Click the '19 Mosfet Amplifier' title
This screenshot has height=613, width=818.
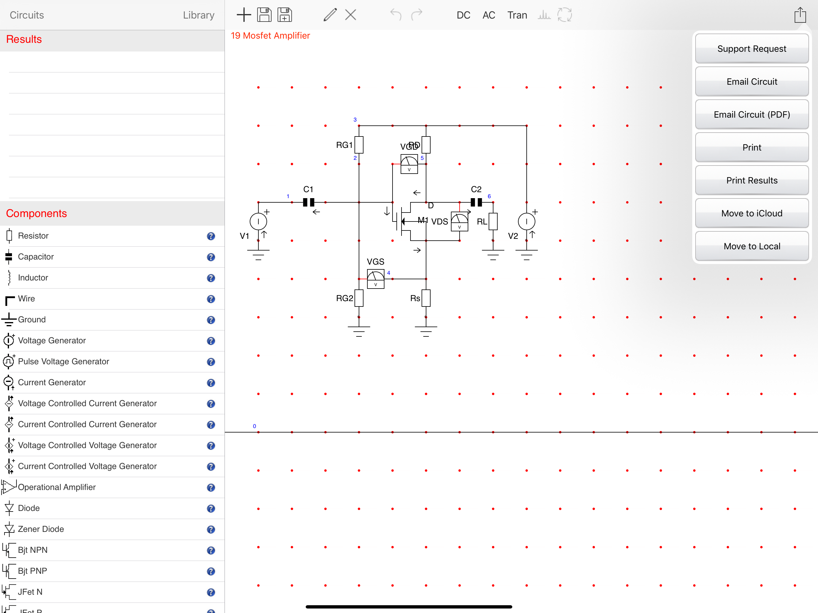(270, 36)
